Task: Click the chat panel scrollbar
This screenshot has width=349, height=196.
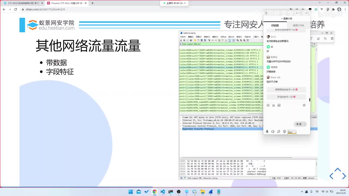Action: (x=309, y=100)
